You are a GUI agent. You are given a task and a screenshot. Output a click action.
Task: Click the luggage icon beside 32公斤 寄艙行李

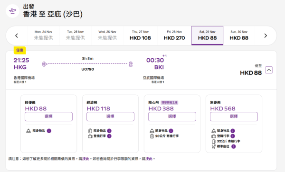coord(214,141)
